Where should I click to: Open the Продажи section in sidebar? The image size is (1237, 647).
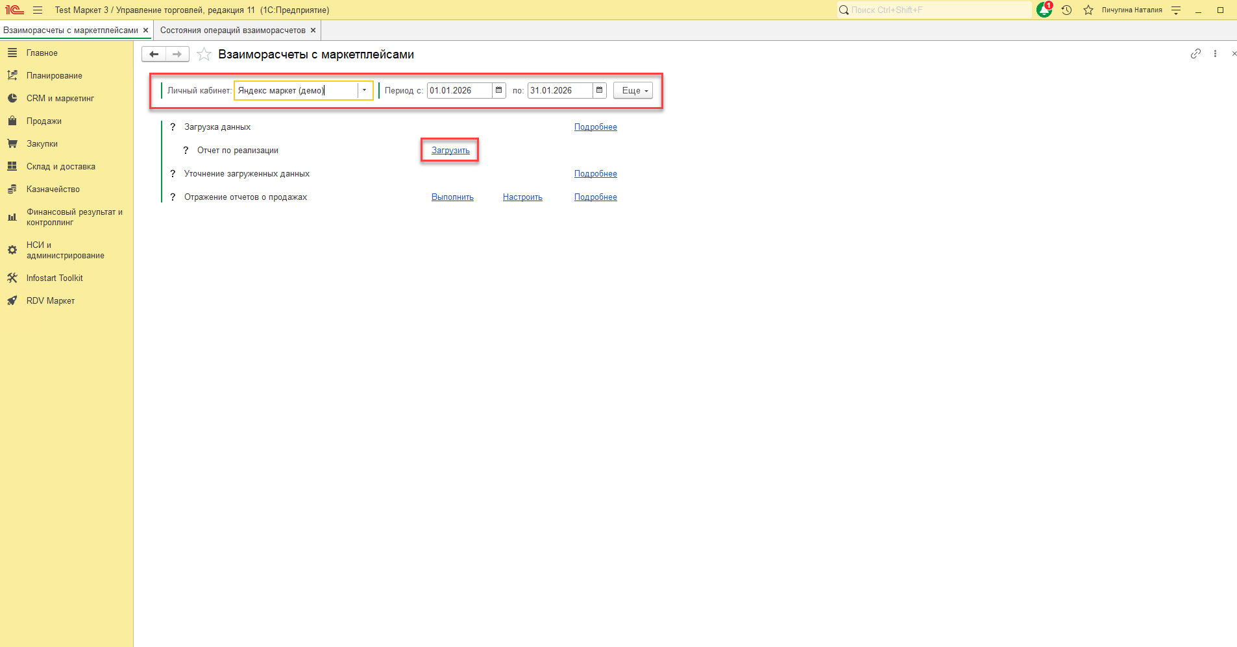(x=43, y=121)
